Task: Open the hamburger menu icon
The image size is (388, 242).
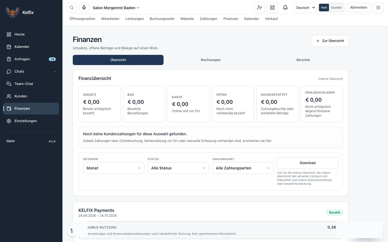Action: pyautogui.click(x=378, y=8)
